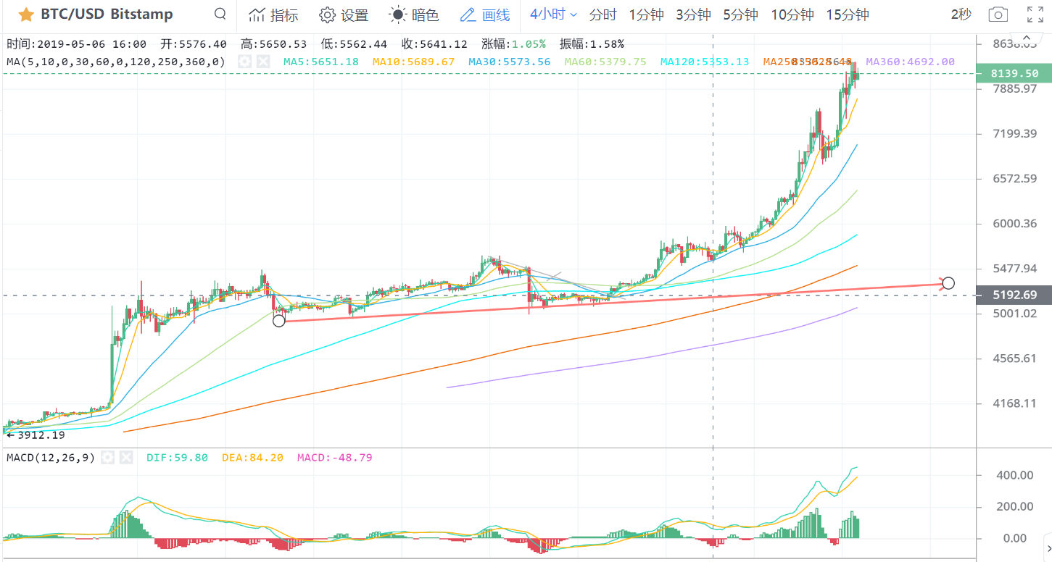Click the gray 5192.69 crosshair price label

click(1016, 295)
